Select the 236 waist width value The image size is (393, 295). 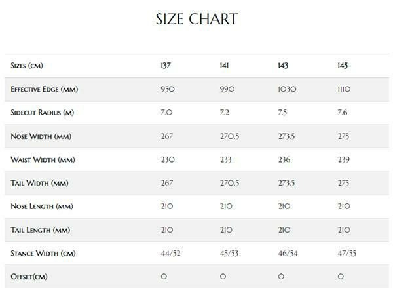point(285,160)
